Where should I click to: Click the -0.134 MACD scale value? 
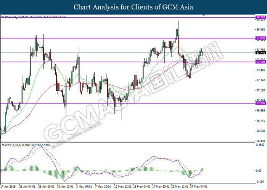[x=260, y=182]
